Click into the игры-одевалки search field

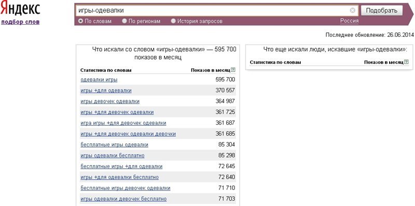click(213, 10)
